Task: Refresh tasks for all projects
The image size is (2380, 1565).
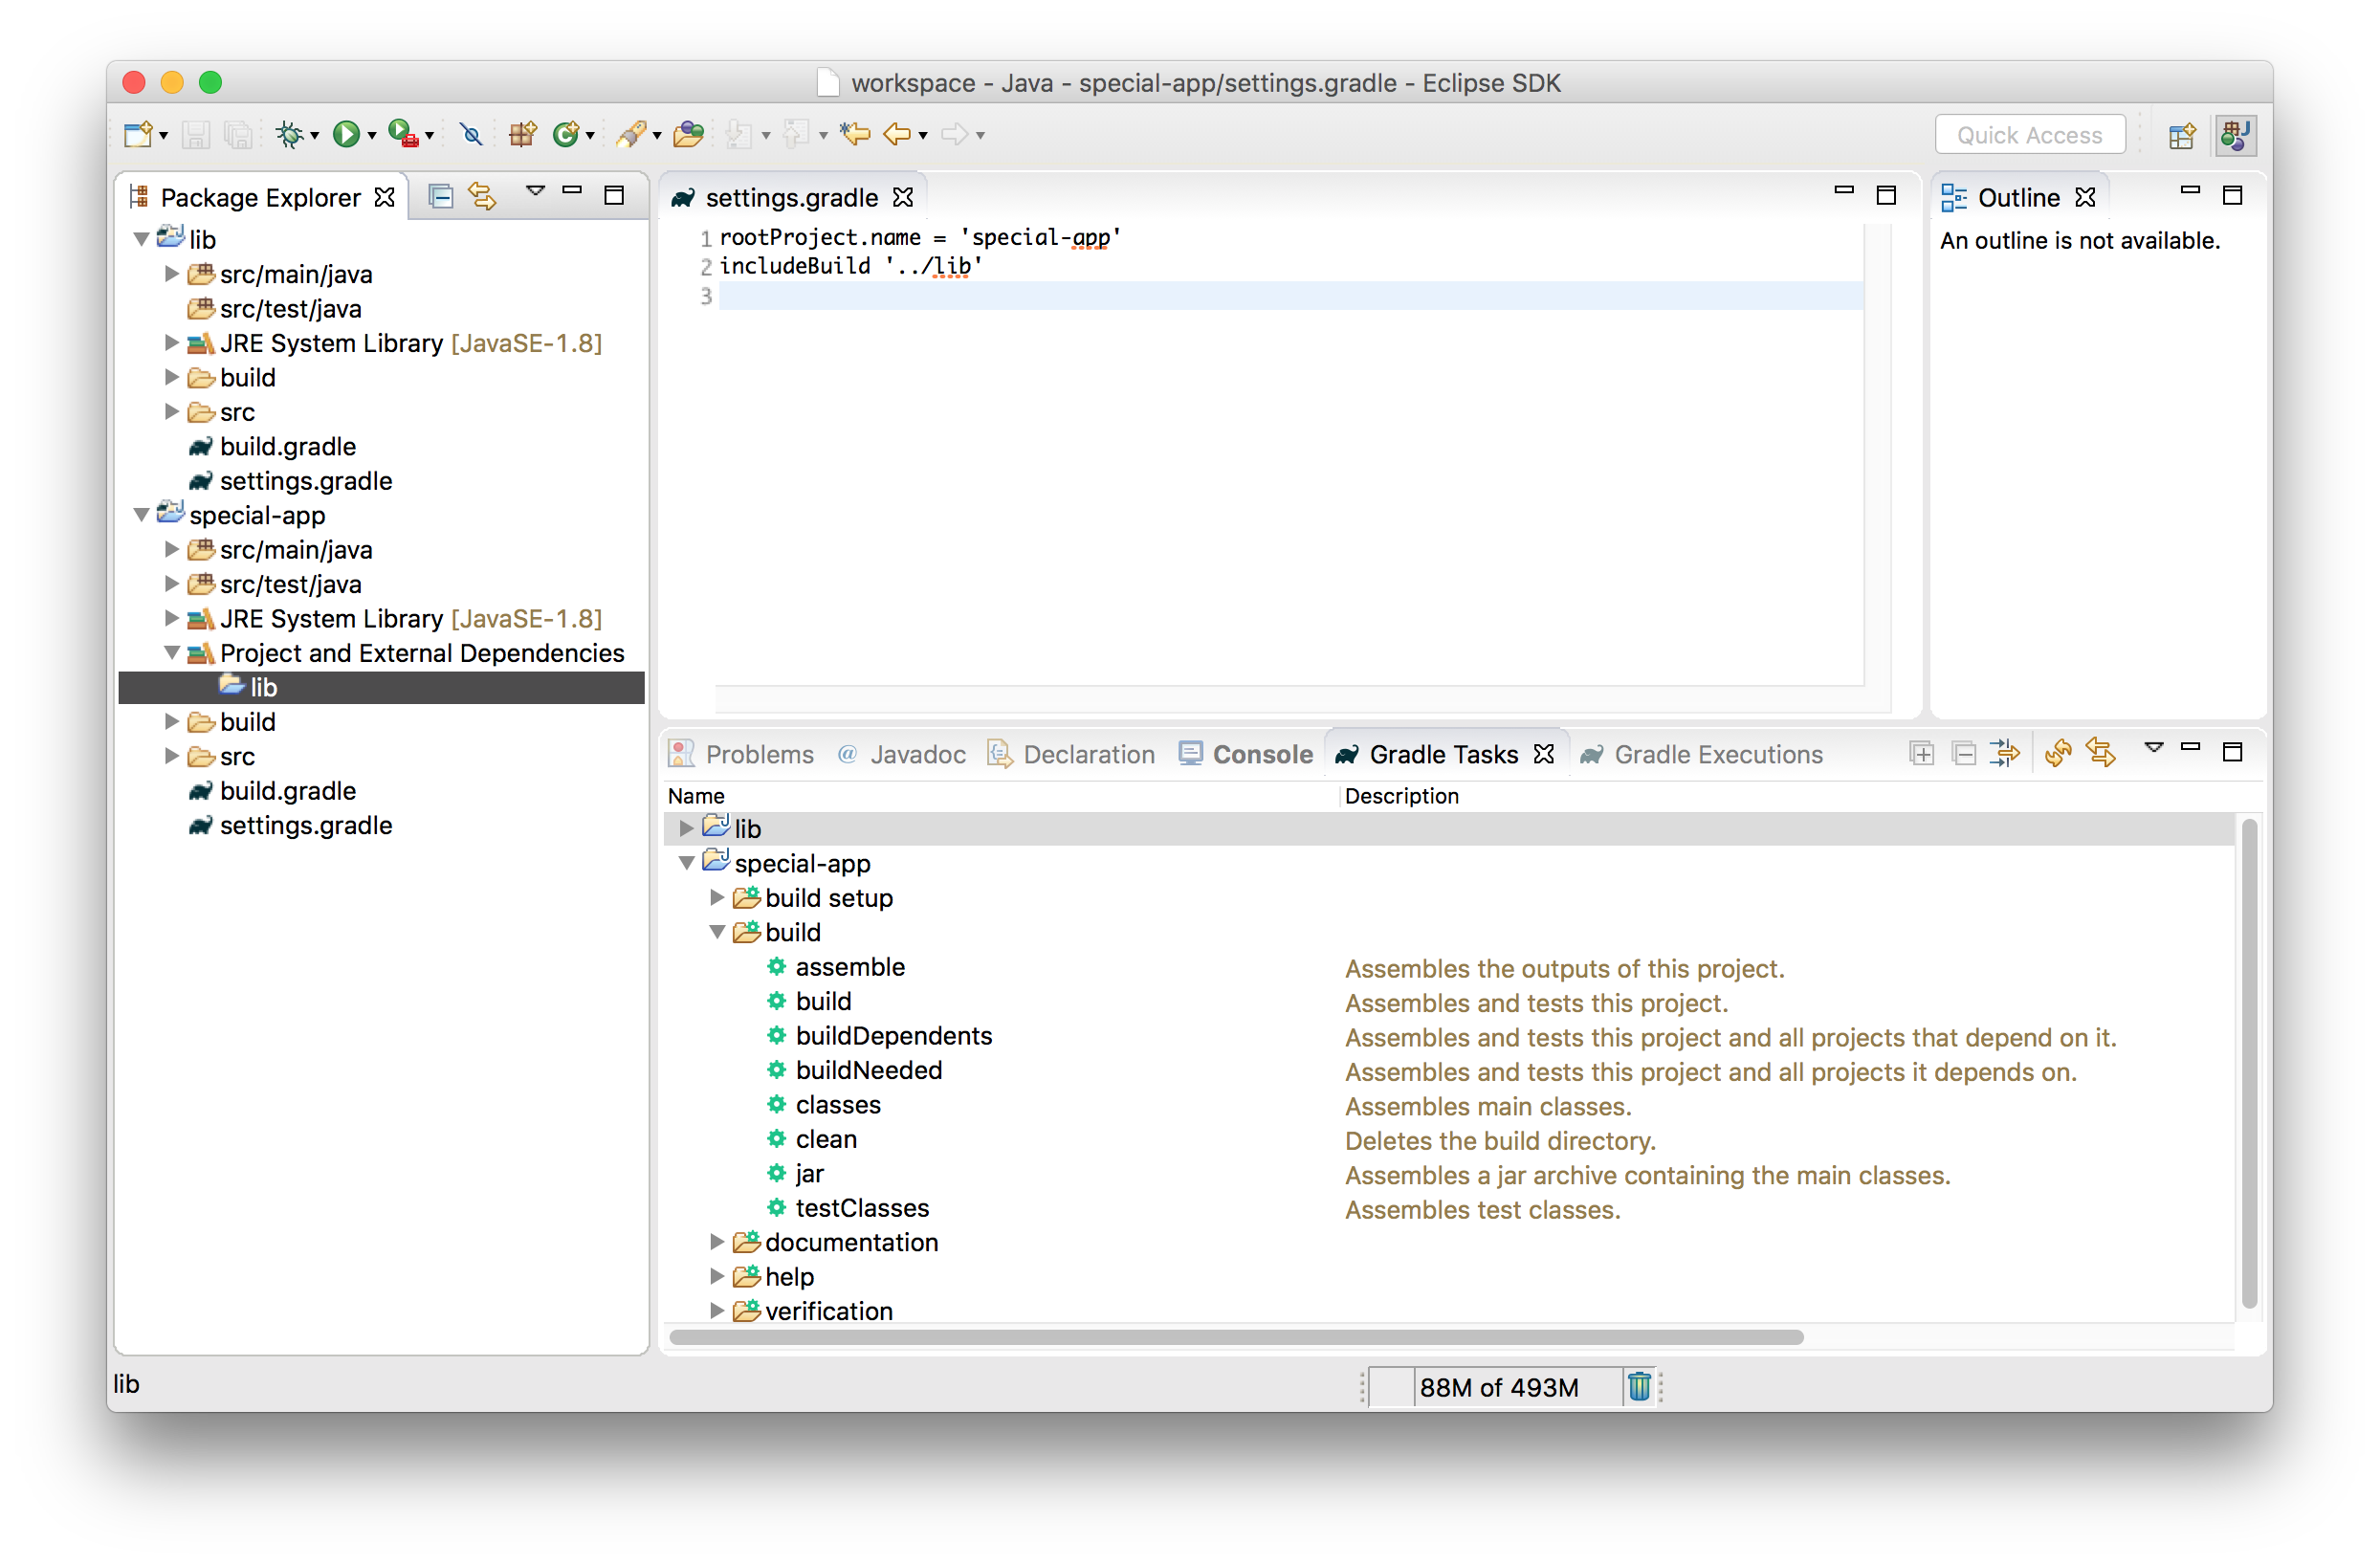Action: click(x=2058, y=754)
